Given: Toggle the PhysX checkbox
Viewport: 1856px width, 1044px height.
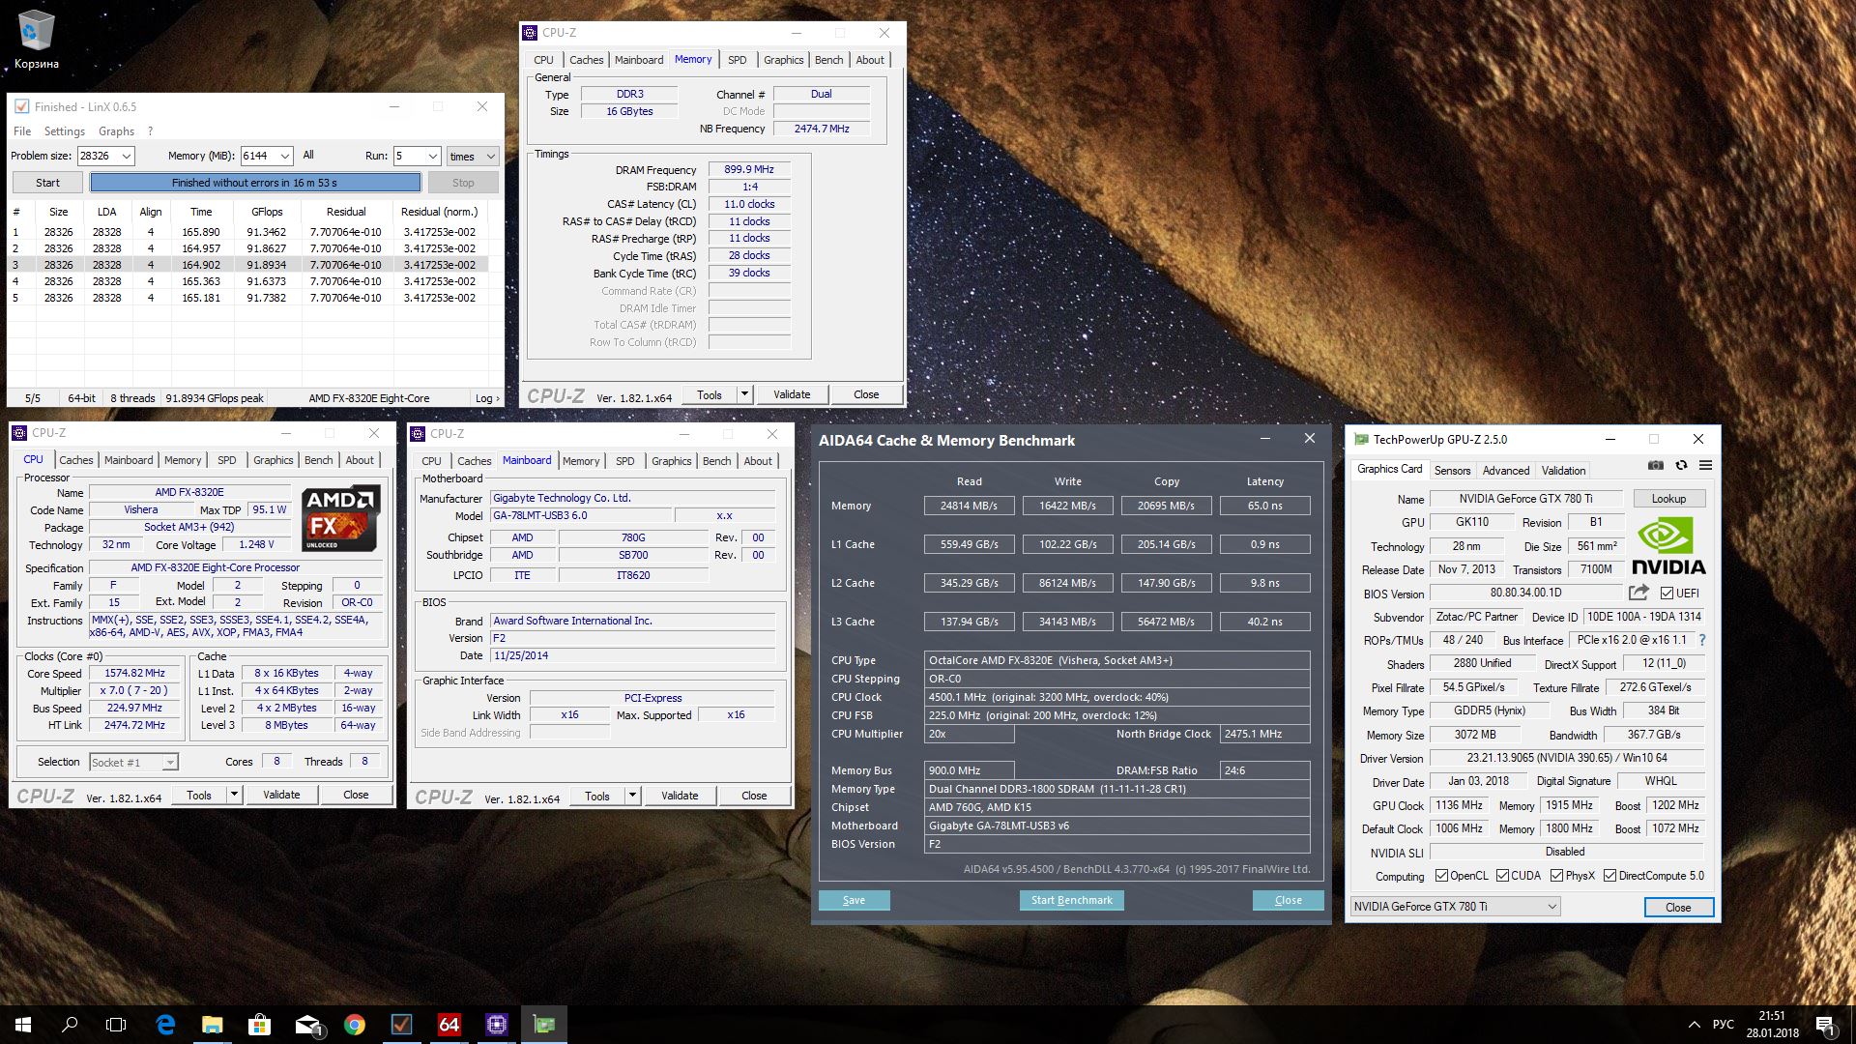Looking at the screenshot, I should (1556, 876).
